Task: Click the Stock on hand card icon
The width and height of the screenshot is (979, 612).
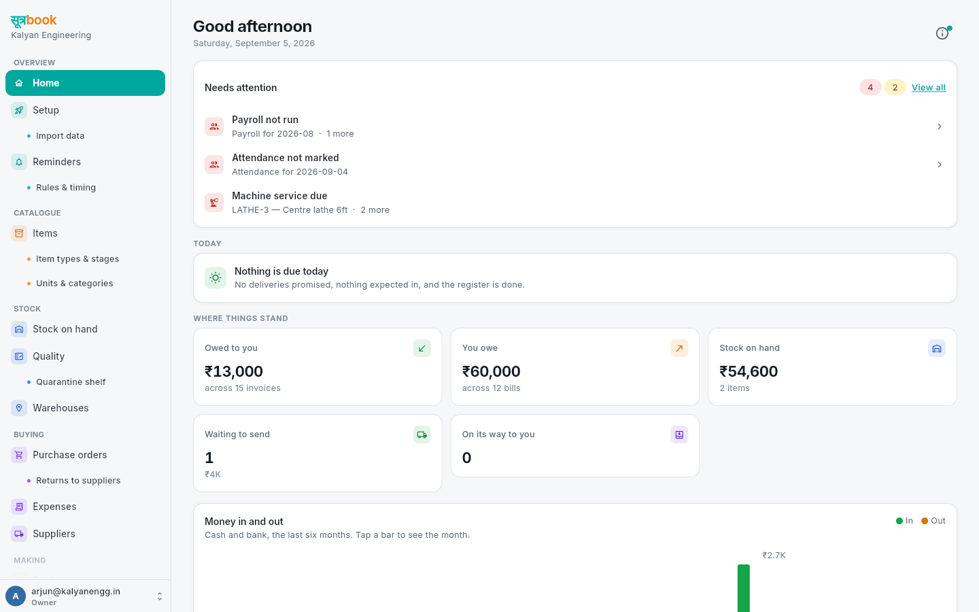Action: (937, 348)
